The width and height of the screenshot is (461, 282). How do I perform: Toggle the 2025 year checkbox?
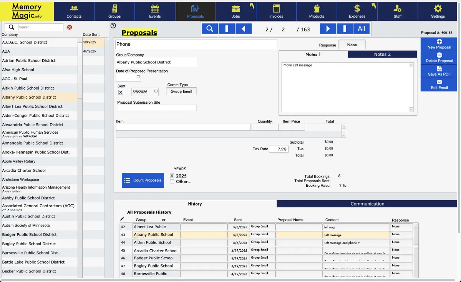[172, 176]
